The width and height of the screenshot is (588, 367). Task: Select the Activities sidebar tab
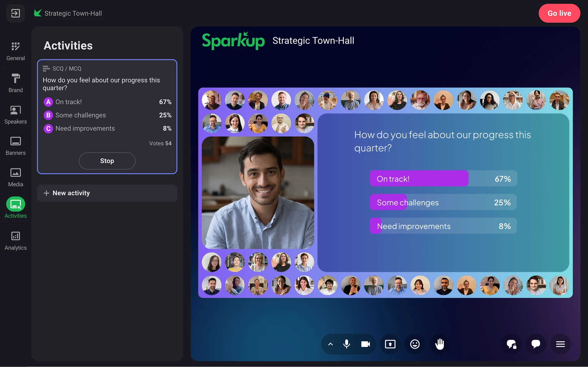pyautogui.click(x=15, y=208)
